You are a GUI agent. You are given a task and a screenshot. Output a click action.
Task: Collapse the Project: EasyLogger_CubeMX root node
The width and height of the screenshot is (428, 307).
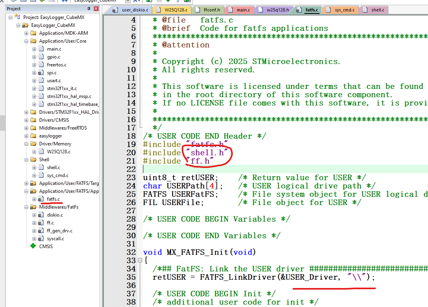(x=10, y=17)
